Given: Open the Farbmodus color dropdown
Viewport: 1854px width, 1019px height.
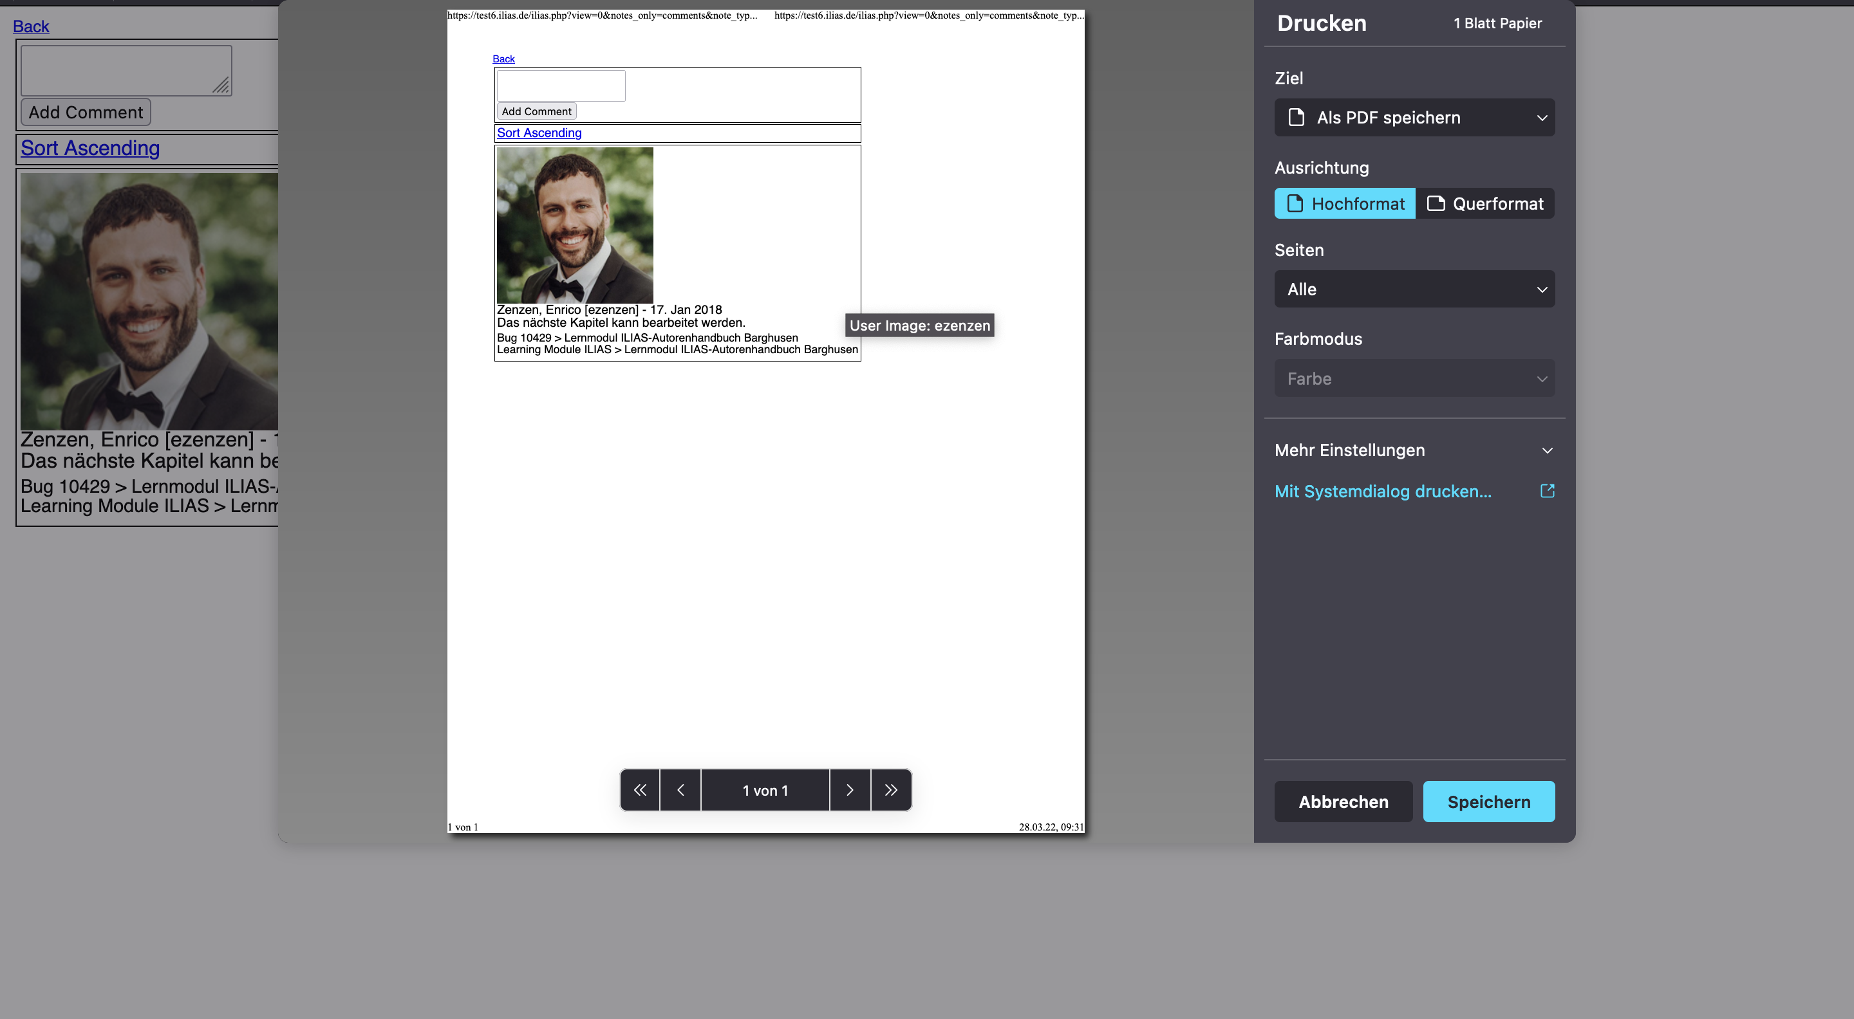Looking at the screenshot, I should click(1414, 378).
